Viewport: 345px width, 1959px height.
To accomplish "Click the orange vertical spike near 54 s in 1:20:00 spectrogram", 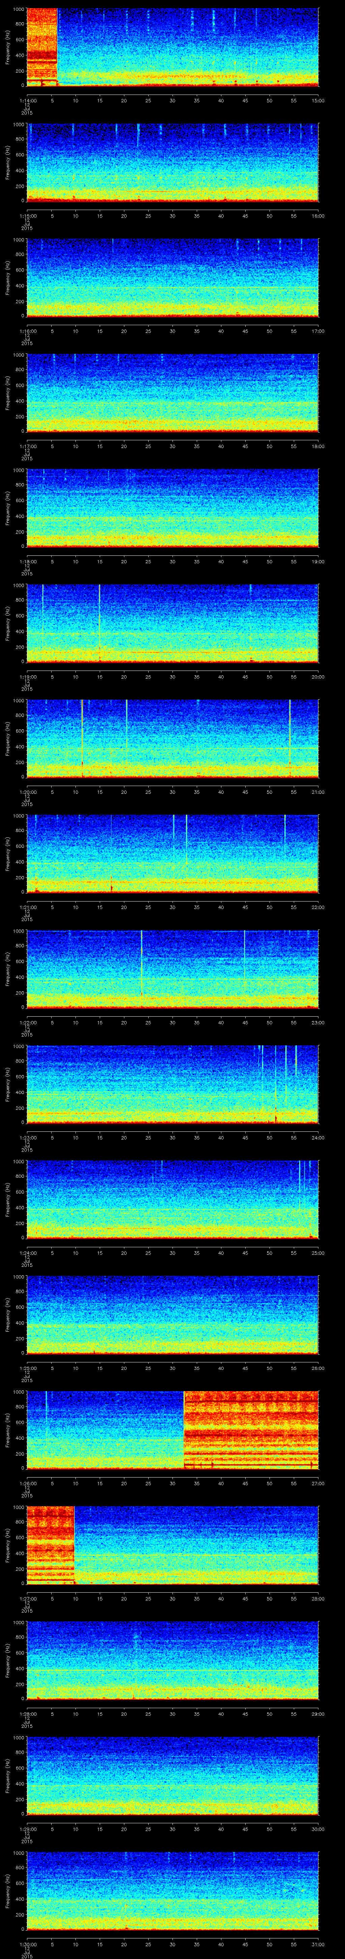I will tap(290, 738).
